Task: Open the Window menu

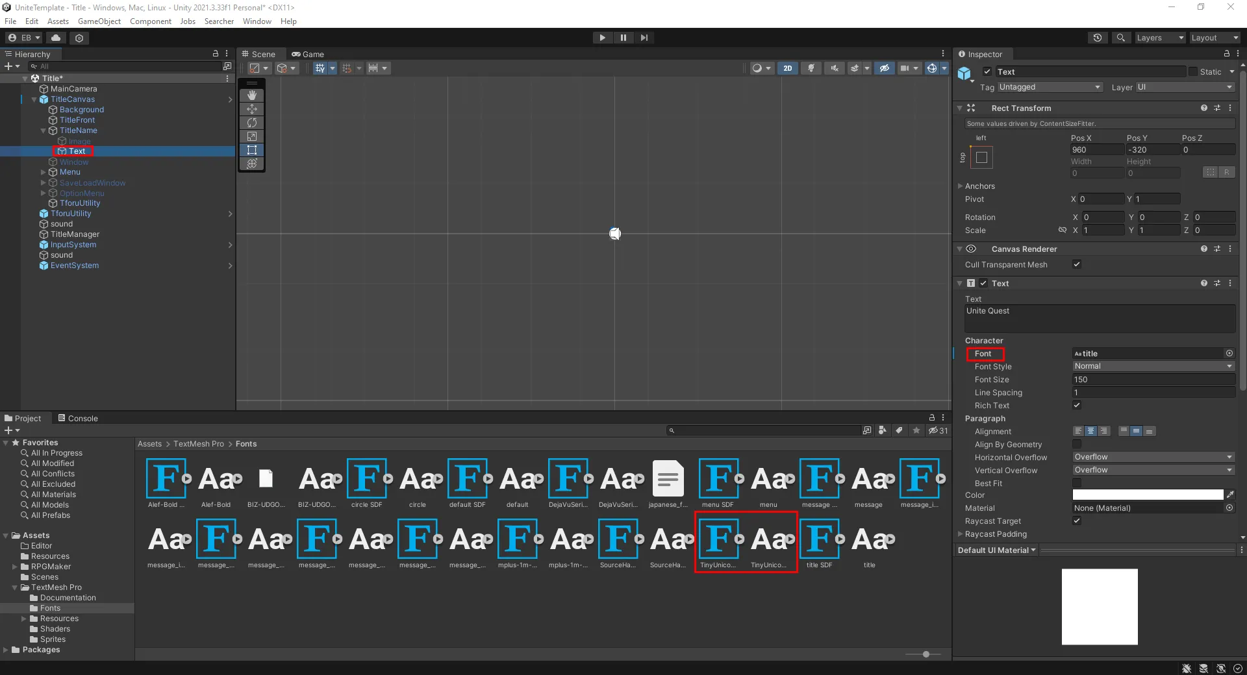Action: 257,21
